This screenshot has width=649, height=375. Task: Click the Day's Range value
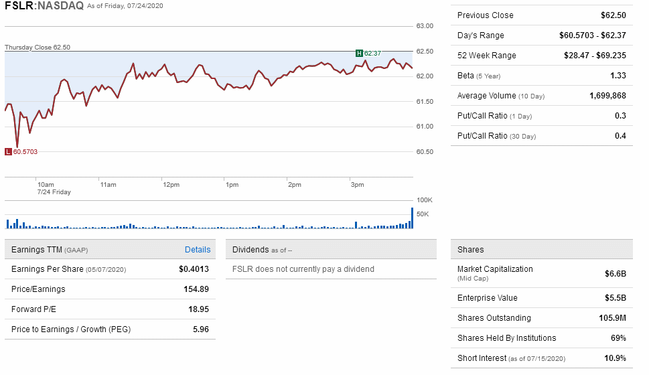click(x=593, y=35)
